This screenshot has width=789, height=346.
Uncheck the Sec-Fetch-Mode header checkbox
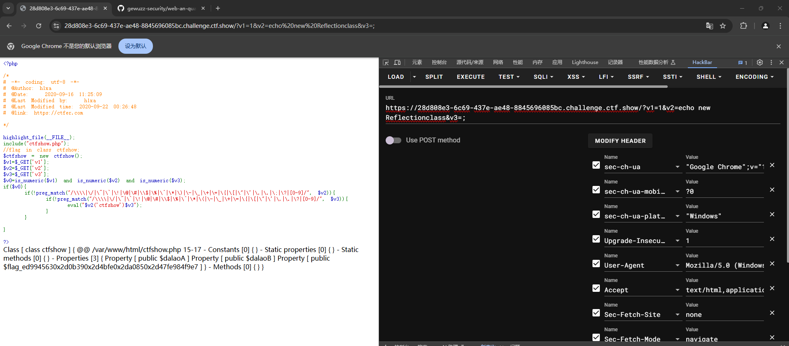(x=596, y=337)
